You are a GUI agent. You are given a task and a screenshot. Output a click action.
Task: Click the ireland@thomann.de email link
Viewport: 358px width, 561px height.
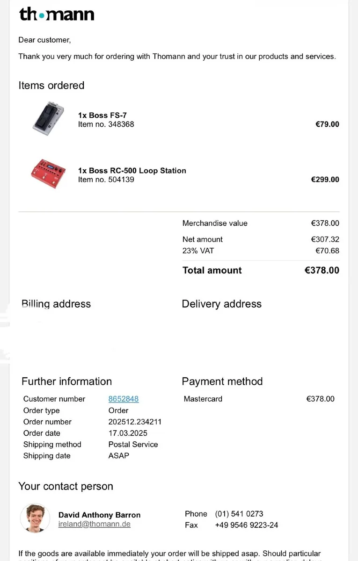[94, 524]
